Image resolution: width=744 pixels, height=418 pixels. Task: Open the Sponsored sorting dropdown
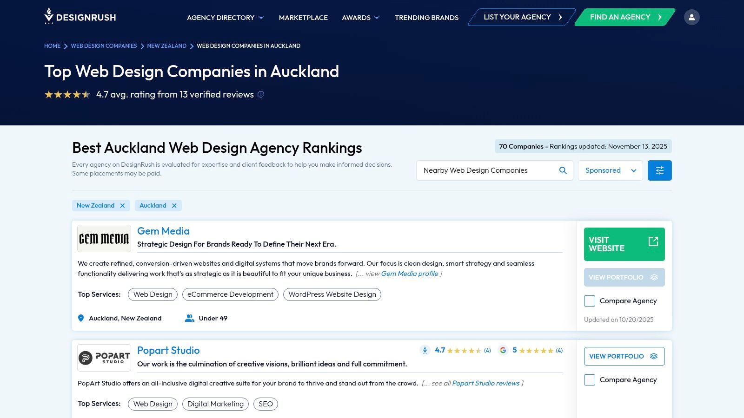tap(610, 170)
